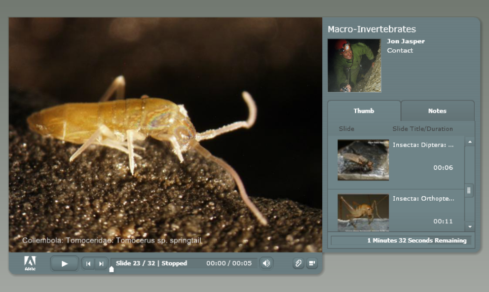Open Jon Jasper's presenter photo
The width and height of the screenshot is (489, 292).
[x=354, y=66]
